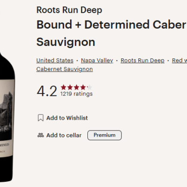Click the Premium badge button
The image size is (187, 187).
pos(104,135)
